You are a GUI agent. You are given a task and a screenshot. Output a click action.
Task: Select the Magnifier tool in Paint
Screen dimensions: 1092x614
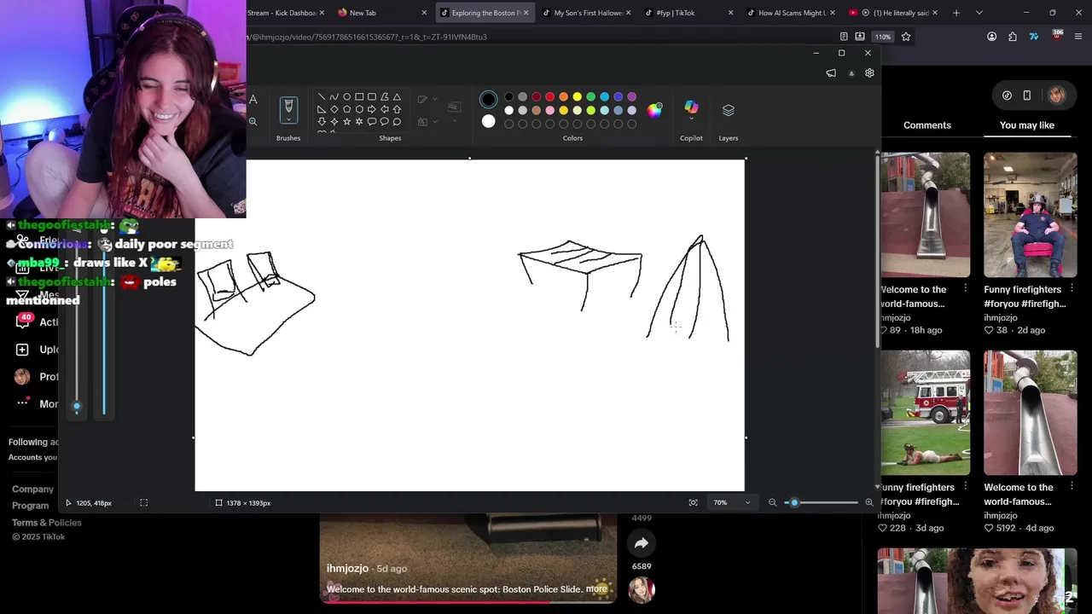(253, 122)
